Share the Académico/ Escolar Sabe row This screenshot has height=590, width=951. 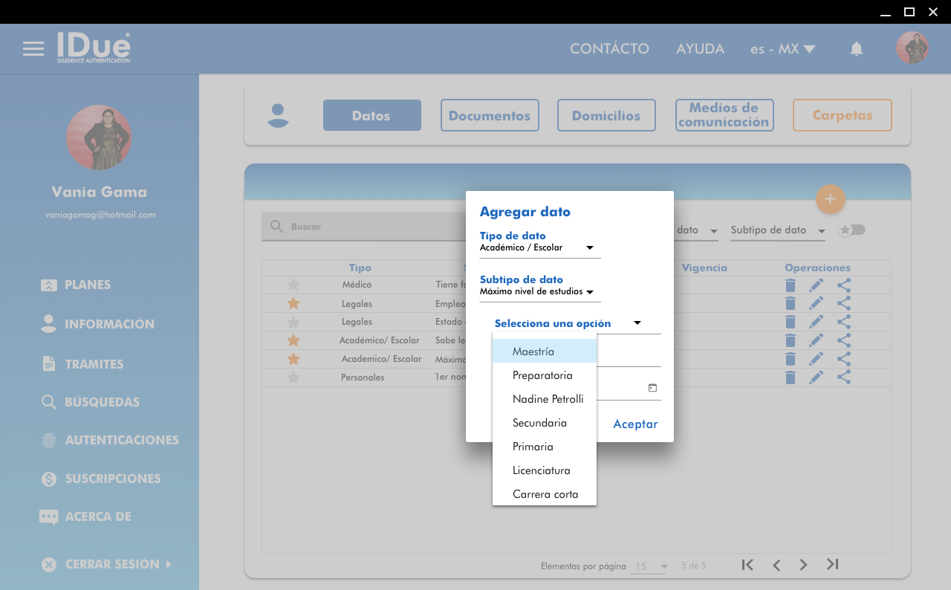click(x=843, y=340)
